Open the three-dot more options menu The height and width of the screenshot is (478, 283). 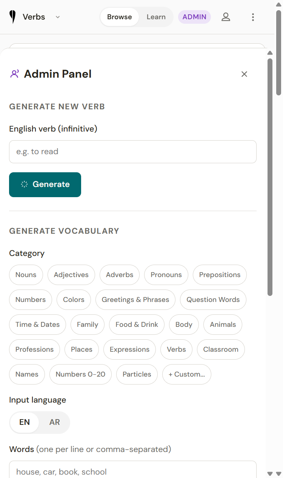[253, 17]
